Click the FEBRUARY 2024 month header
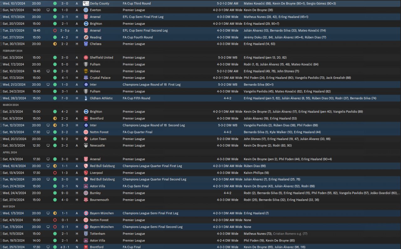 (x=13, y=51)
